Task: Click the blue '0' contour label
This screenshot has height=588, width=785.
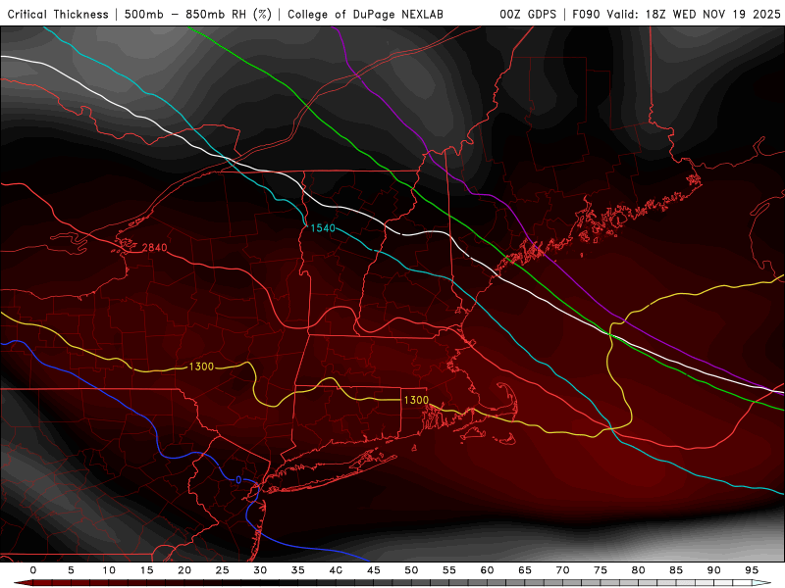Action: point(238,480)
